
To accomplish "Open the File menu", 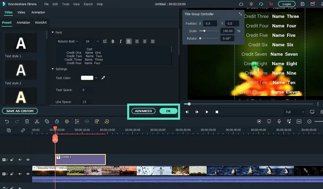I will 46,4.
